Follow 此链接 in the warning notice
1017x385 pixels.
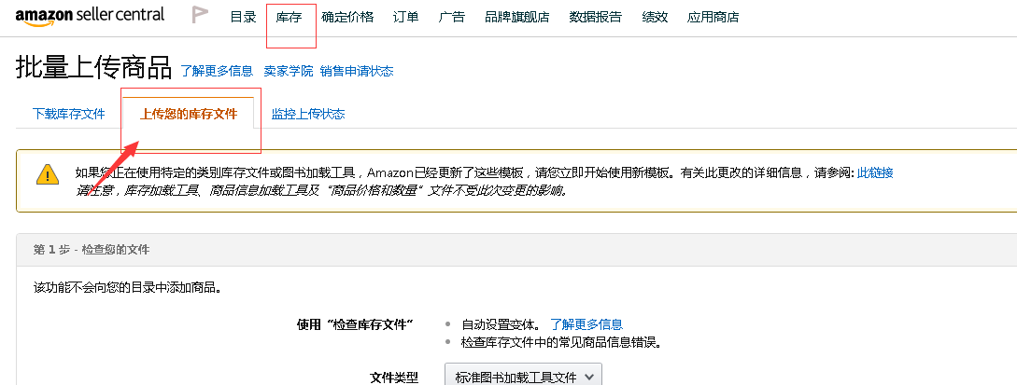(875, 172)
